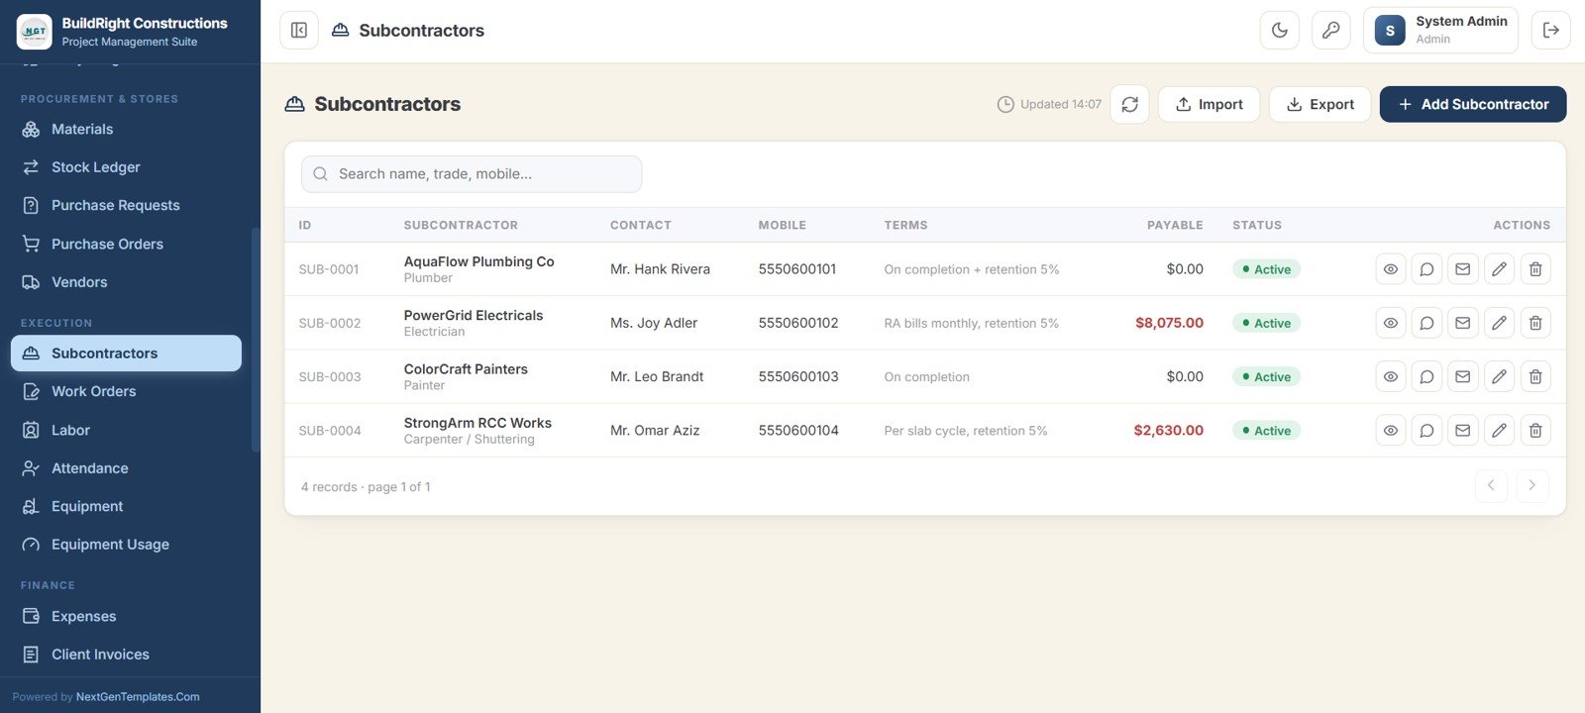Delete StrongArm RCC Works trash icon
The width and height of the screenshot is (1585, 713).
click(1535, 431)
